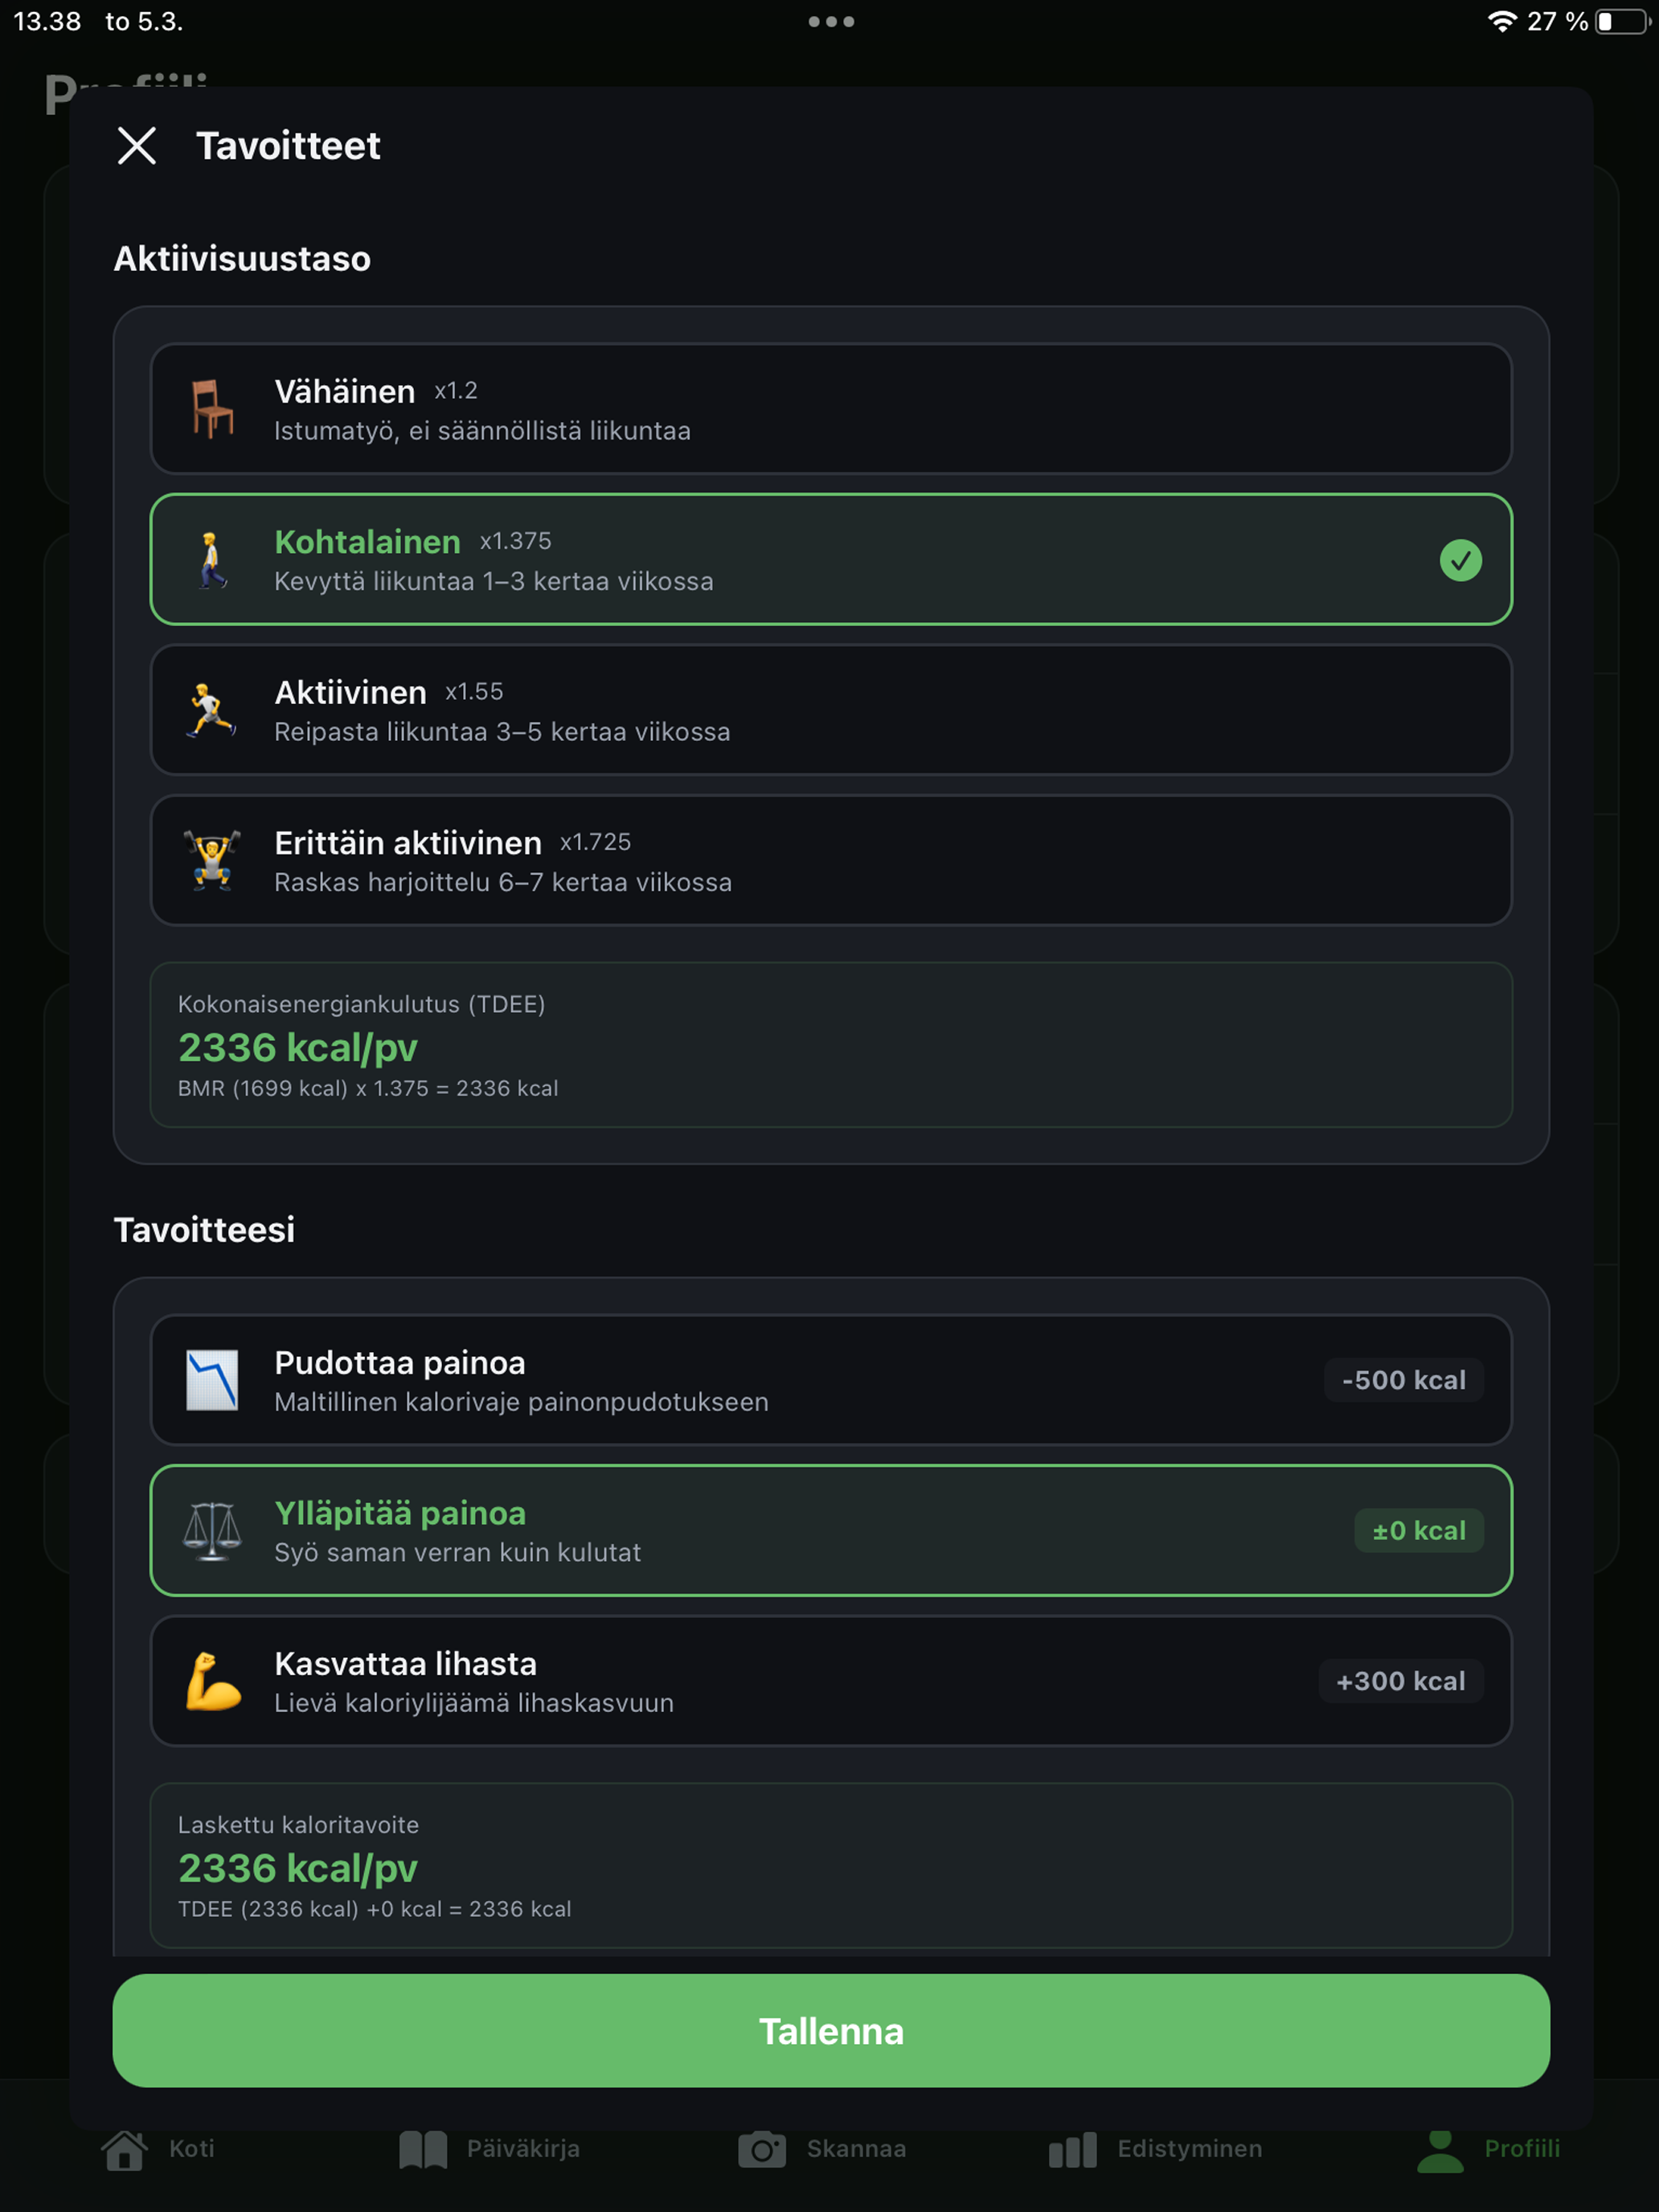Tap the balance scale icon for Ylläpitää painoa
This screenshot has width=1659, height=2212.
coord(212,1531)
